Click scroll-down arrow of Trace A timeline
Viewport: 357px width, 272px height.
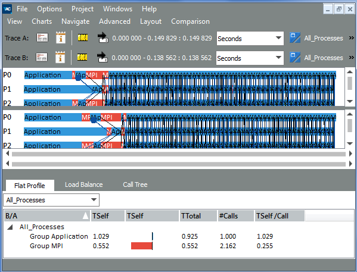pos(350,101)
